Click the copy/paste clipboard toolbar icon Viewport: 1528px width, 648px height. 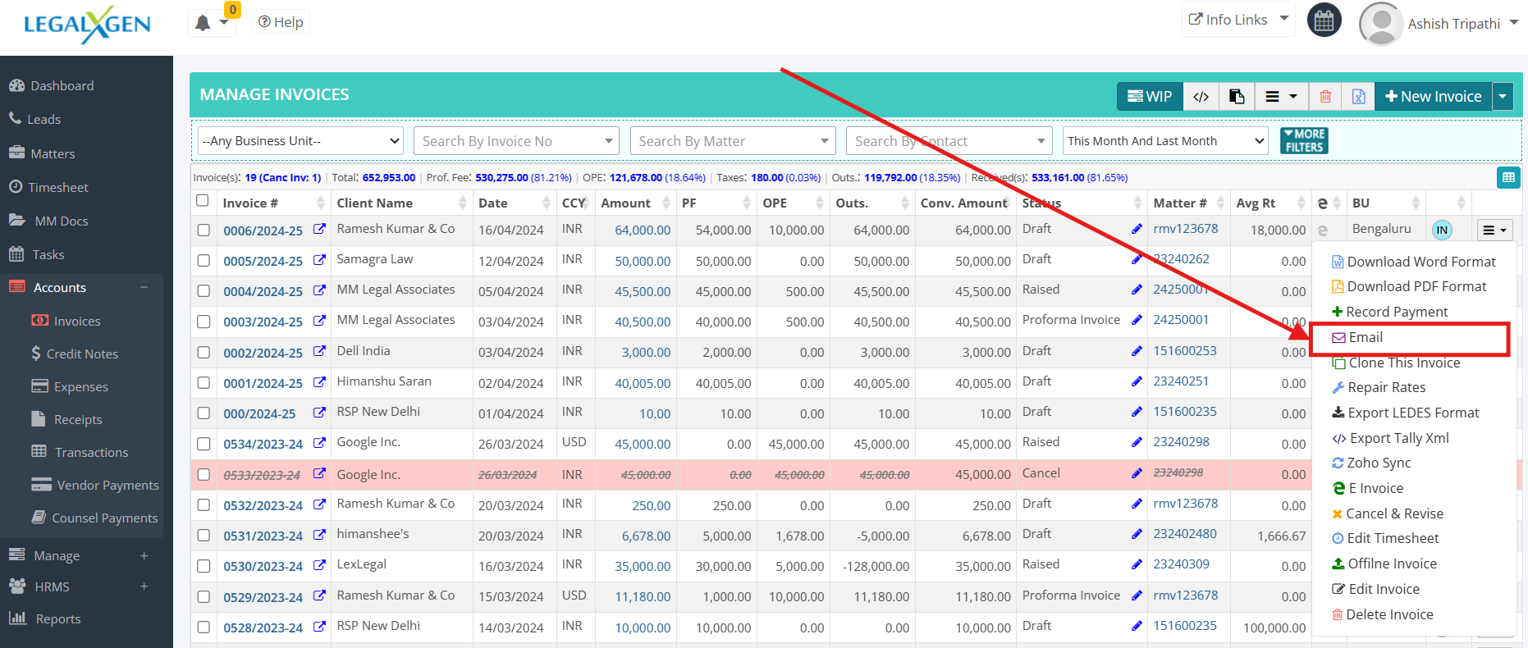click(1237, 97)
